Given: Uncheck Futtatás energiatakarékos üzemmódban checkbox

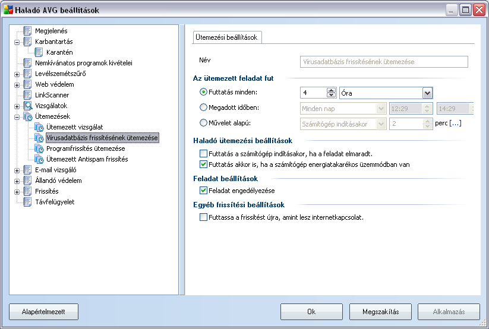Looking at the screenshot, I should click(203, 164).
